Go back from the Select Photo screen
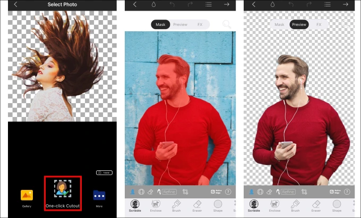Image resolution: width=361 pixels, height=218 pixels. (x=15, y=4)
